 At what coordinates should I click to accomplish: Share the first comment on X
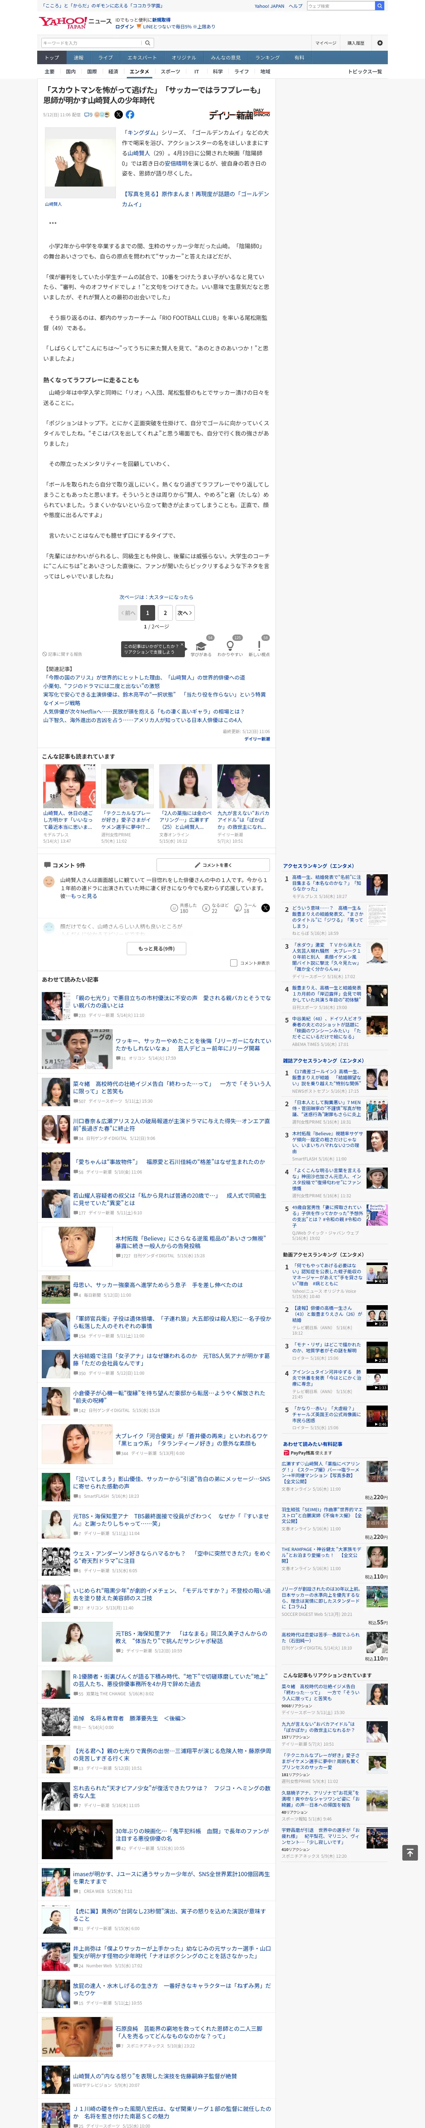click(266, 908)
